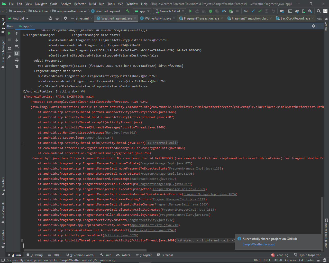Open SDK Manager icon
Screen dimensions: 329x263
click(310, 11)
